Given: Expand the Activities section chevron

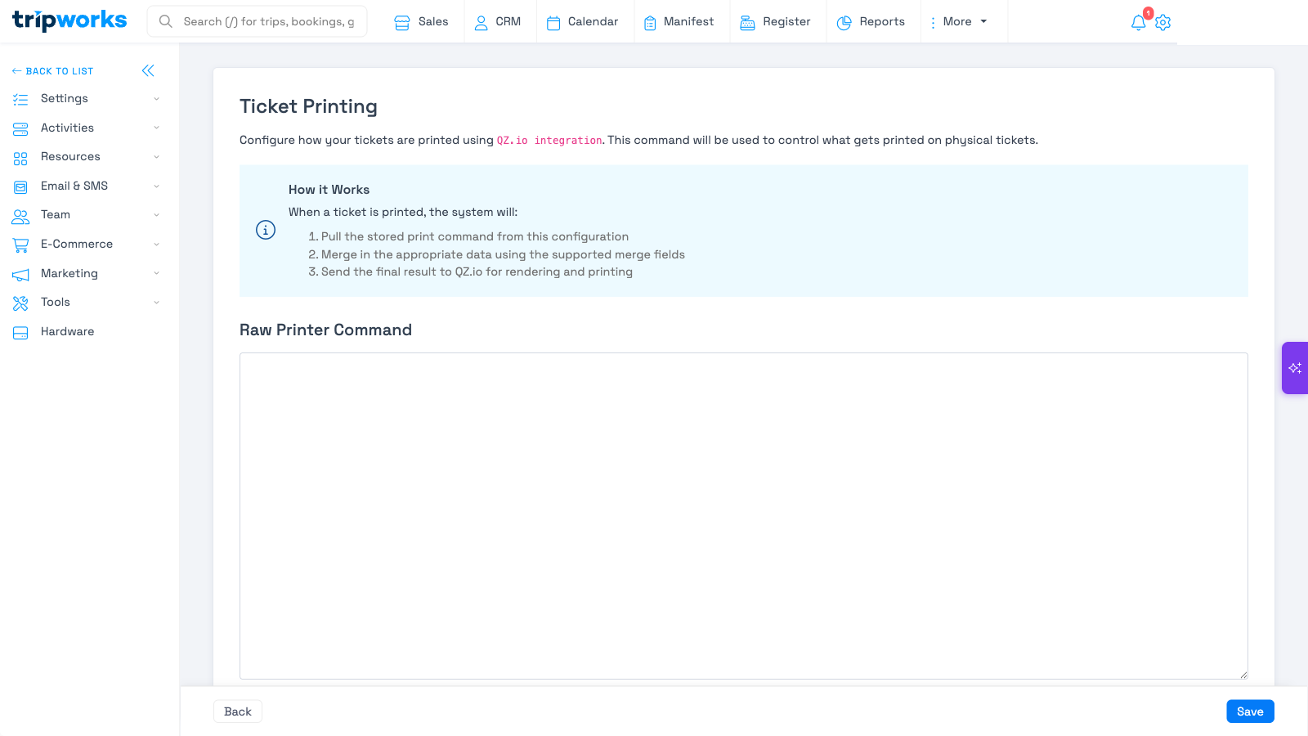Looking at the screenshot, I should click(156, 128).
